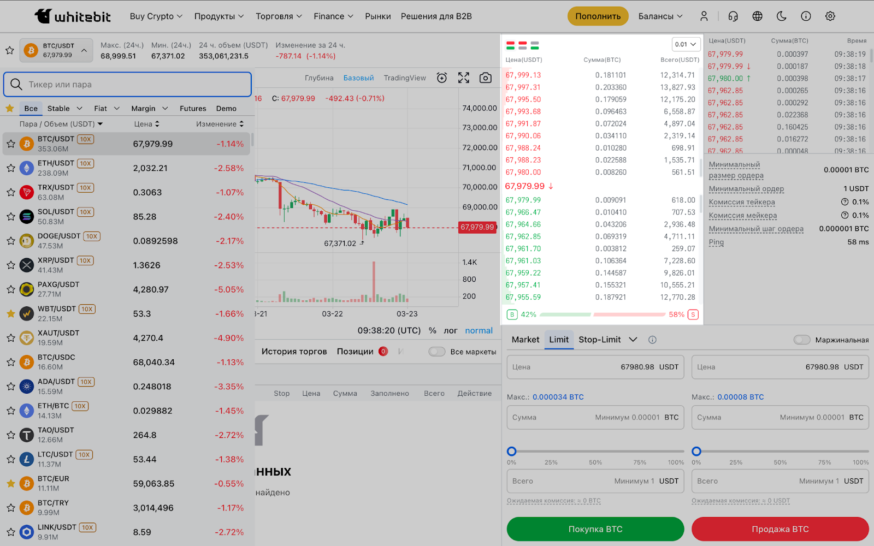The width and height of the screenshot is (874, 546).
Task: Click the buy/sell ratio bar 42% to 58%
Action: coord(603,314)
